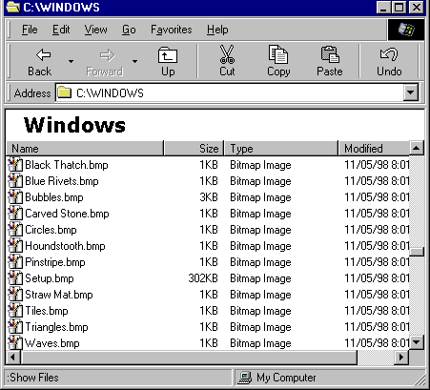This screenshot has width=430, height=390.
Task: Go back using the Back arrow icon
Action: point(43,55)
